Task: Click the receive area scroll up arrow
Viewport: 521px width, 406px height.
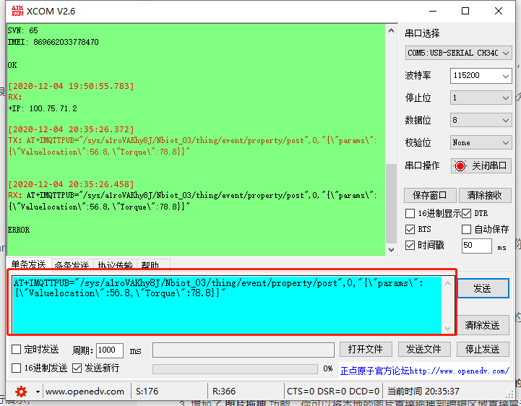Action: pyautogui.click(x=392, y=31)
